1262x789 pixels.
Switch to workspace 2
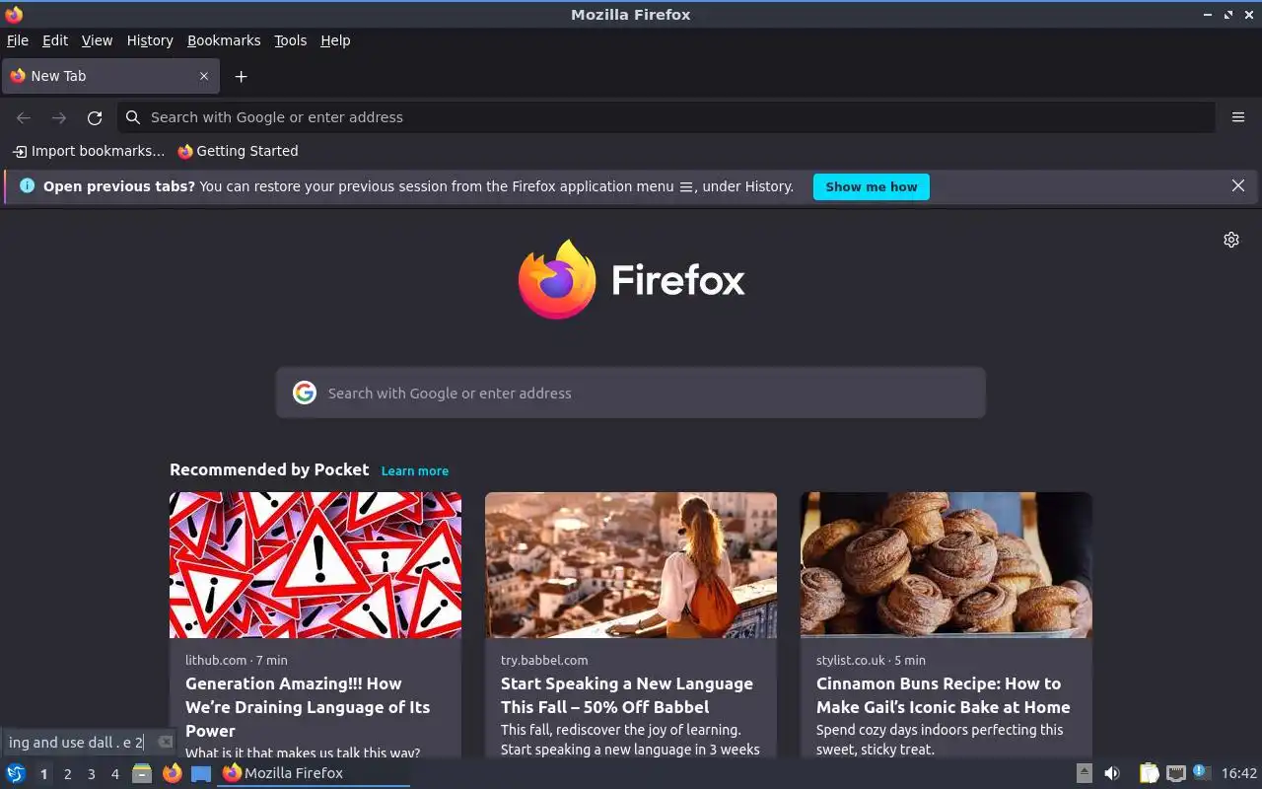tap(67, 774)
